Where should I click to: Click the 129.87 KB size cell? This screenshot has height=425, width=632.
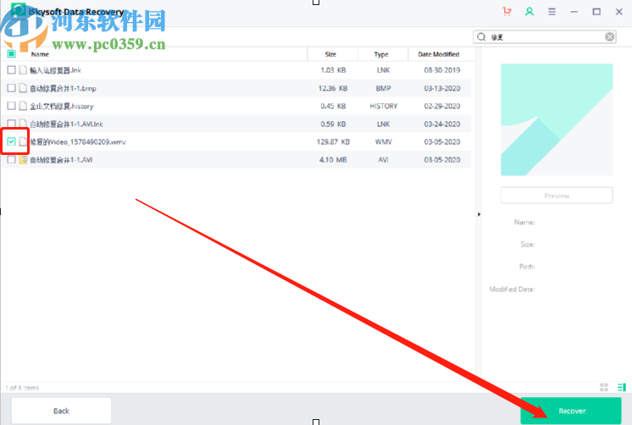tap(333, 141)
